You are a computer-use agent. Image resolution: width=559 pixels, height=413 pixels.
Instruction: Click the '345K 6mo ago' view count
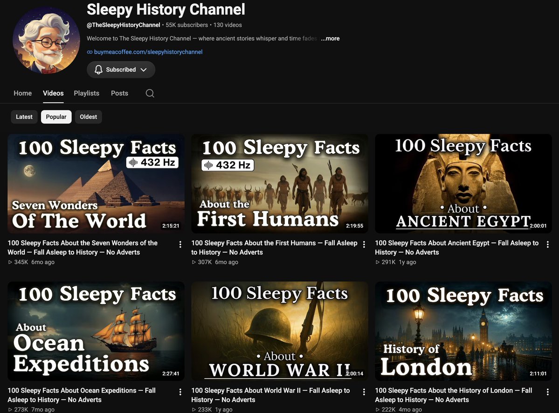coord(31,262)
